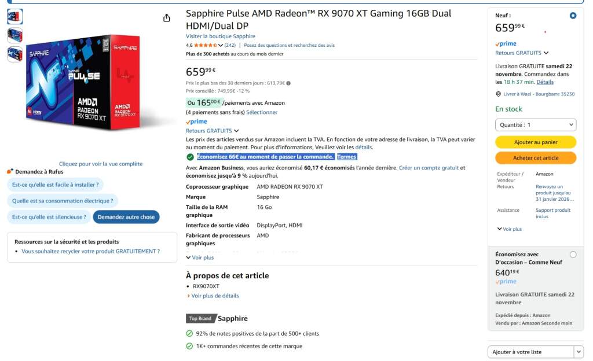Click the orange Rufus spark icon
Screen dimensions: 593x361
pos(9,170)
